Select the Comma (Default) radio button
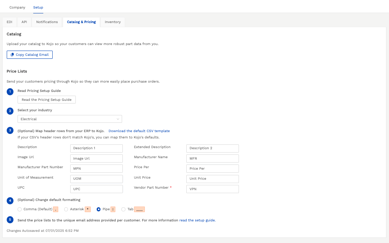 [x=19, y=210]
